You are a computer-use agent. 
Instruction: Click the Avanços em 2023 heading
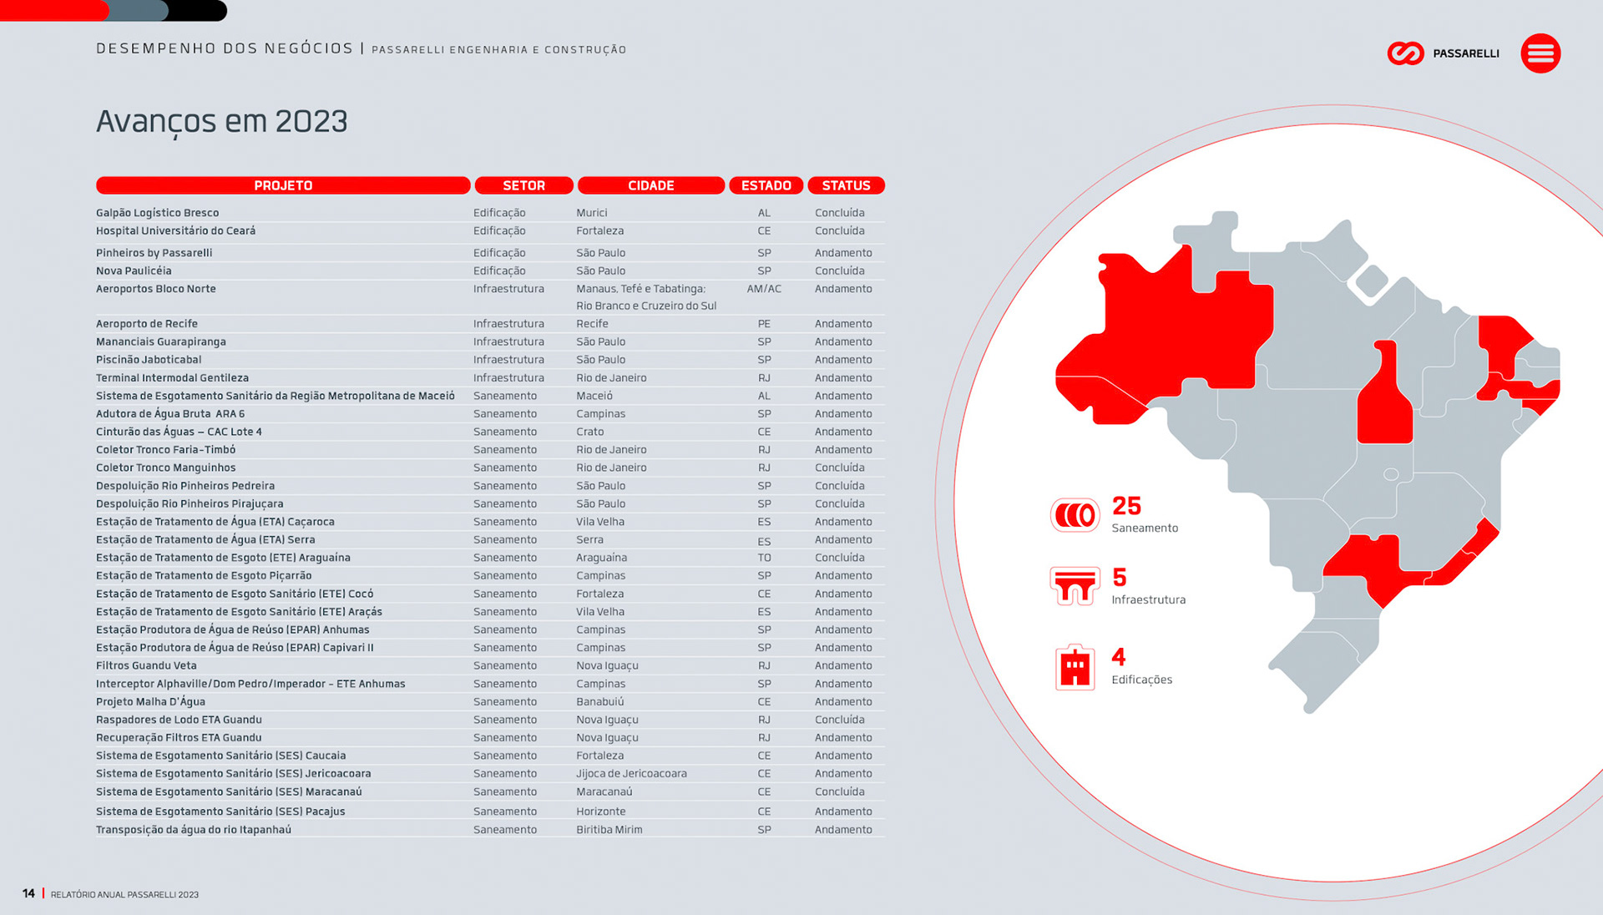(x=221, y=122)
